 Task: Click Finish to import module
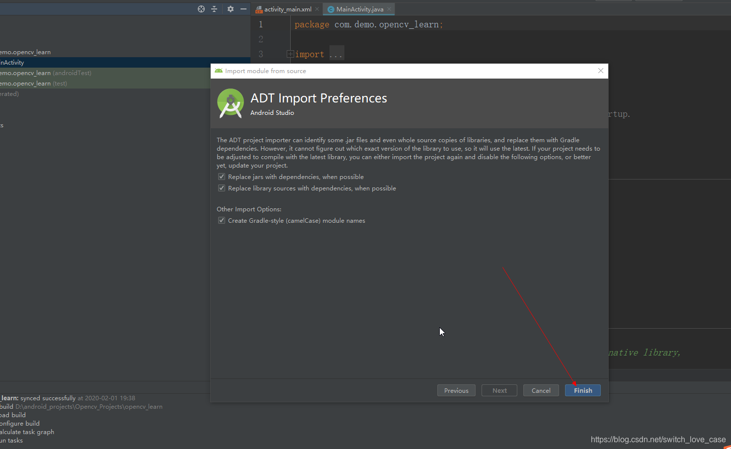[x=583, y=390]
